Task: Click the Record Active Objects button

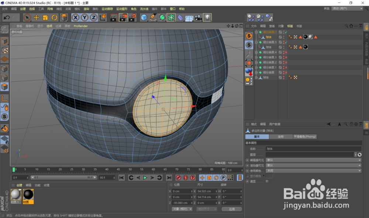Action: [x=178, y=178]
